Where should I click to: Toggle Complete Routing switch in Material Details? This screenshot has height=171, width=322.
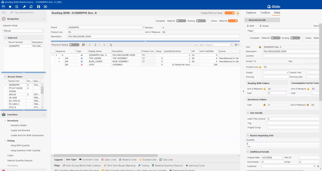coord(295,38)
